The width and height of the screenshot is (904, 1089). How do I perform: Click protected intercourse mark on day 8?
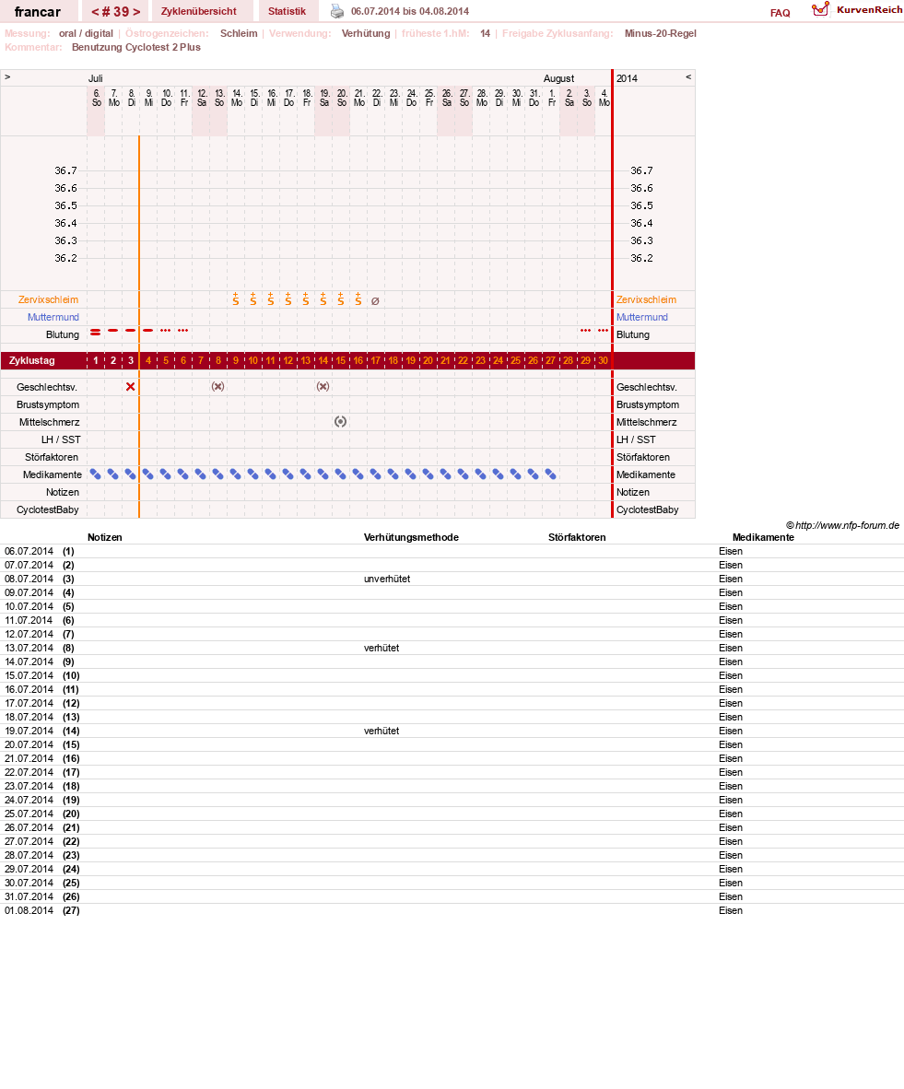[x=218, y=387]
